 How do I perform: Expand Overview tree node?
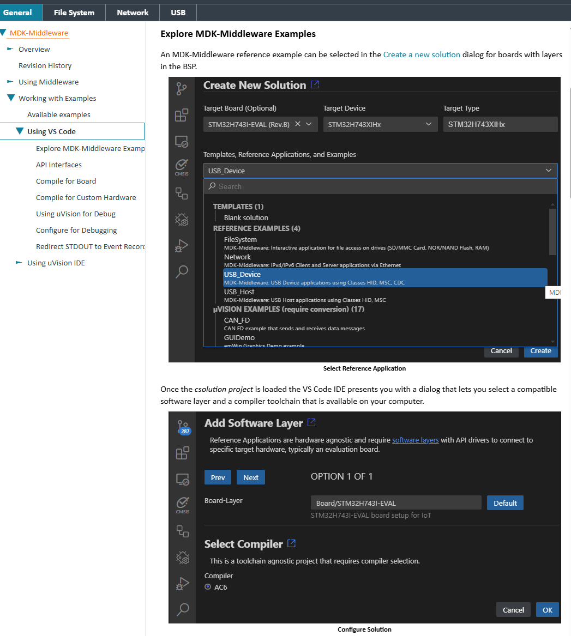point(10,49)
